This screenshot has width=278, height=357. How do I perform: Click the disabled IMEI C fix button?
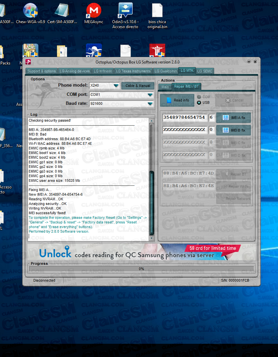(233, 143)
